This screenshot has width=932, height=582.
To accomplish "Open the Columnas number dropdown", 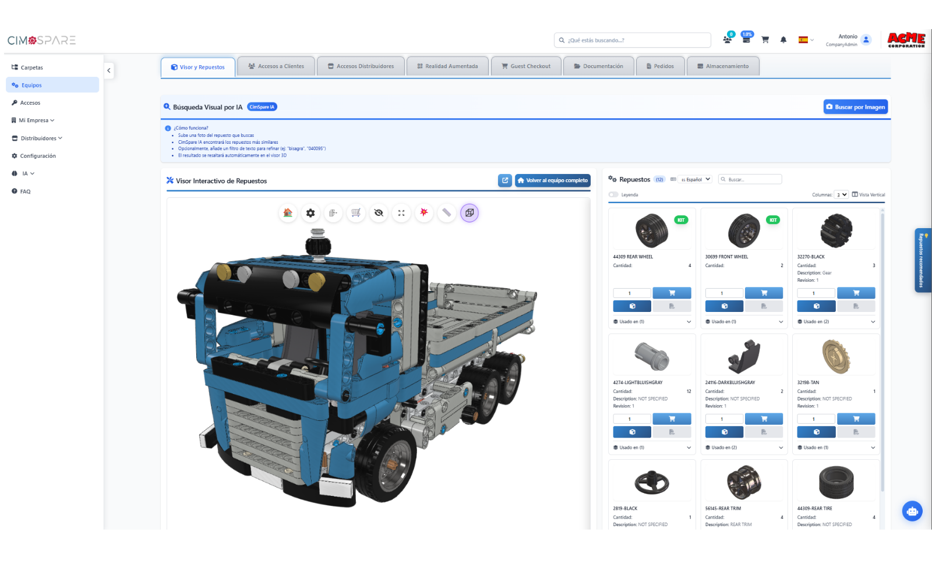I will [841, 195].
